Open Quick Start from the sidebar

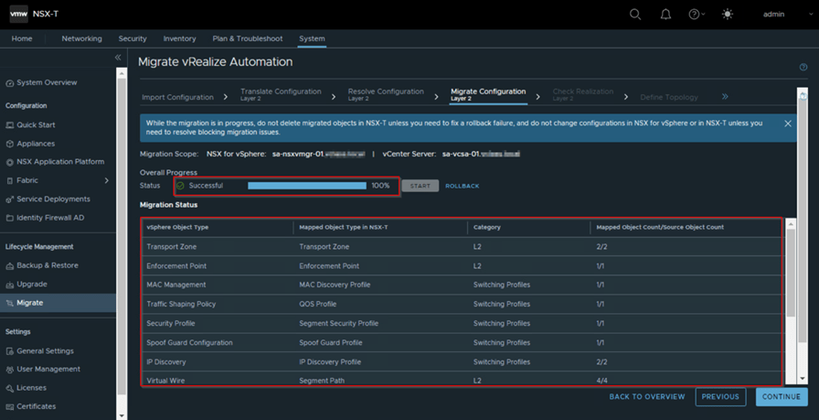click(x=36, y=124)
